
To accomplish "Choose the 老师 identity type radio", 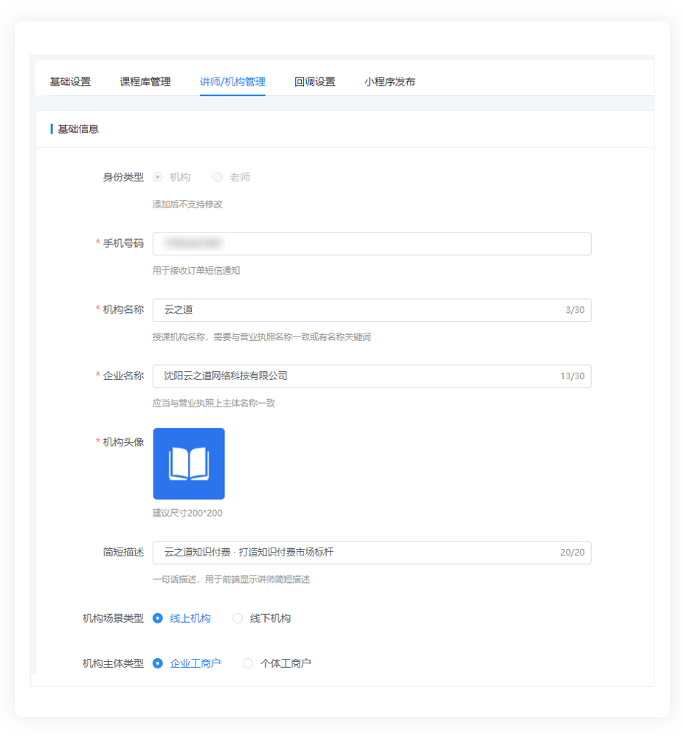I will [218, 177].
